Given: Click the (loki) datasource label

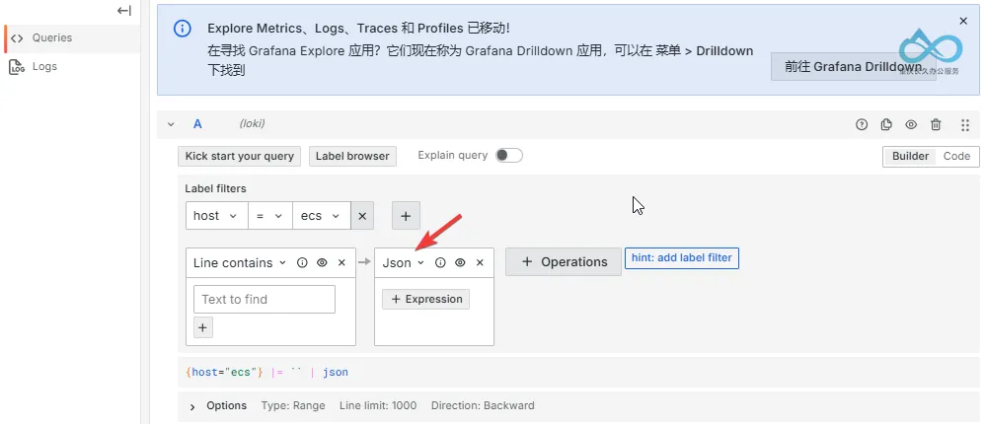Looking at the screenshot, I should point(253,124).
